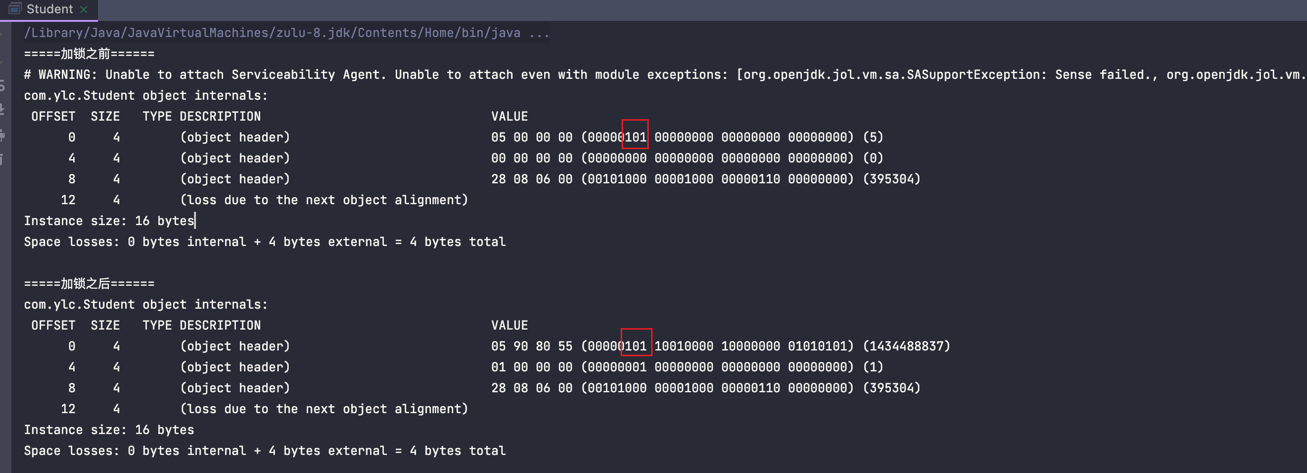Viewport: 1307px width, 473px height.
Task: Click 'com.ylc.Student object internals:' under 加锁之前
Action: (146, 96)
